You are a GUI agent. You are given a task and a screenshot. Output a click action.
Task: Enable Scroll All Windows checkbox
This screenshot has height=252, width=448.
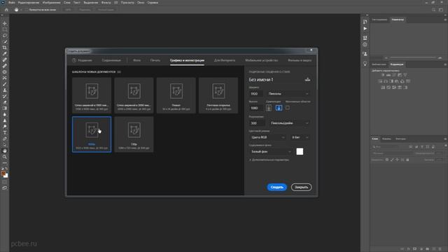(x=27, y=9)
